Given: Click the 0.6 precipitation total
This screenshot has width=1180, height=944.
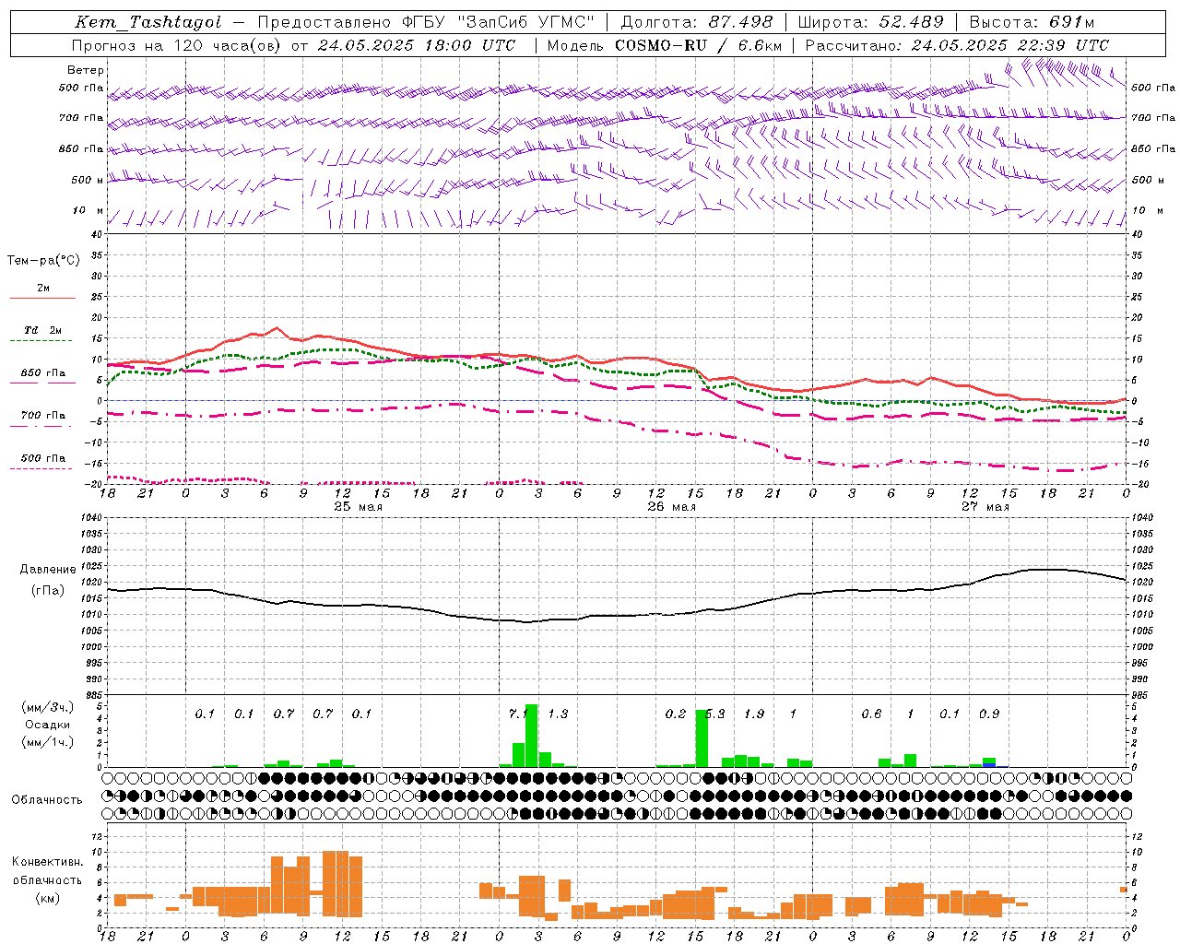Looking at the screenshot, I should coord(871,714).
